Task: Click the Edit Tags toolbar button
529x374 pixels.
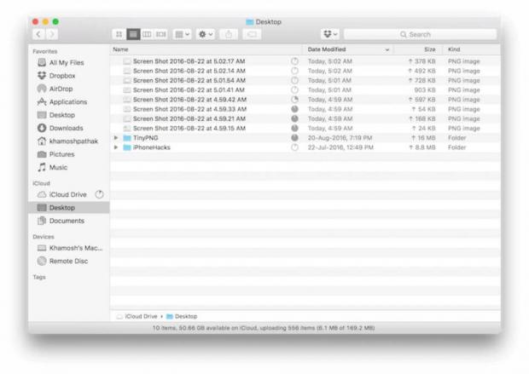Action: (x=252, y=34)
